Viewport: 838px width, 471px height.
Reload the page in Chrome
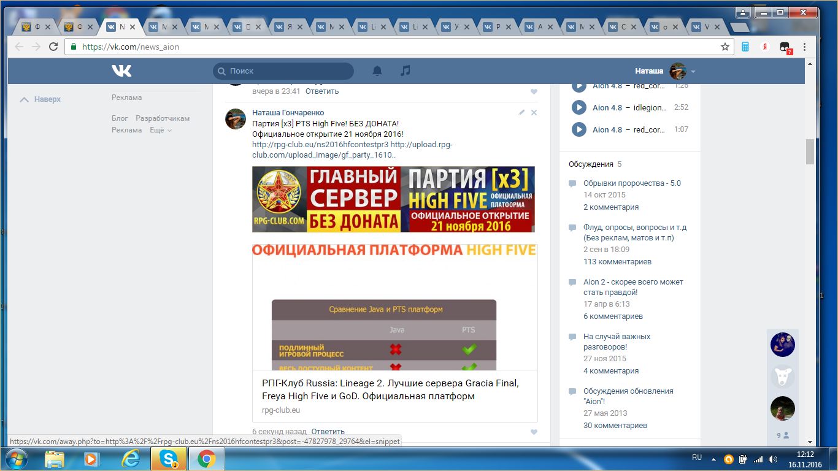click(x=53, y=47)
